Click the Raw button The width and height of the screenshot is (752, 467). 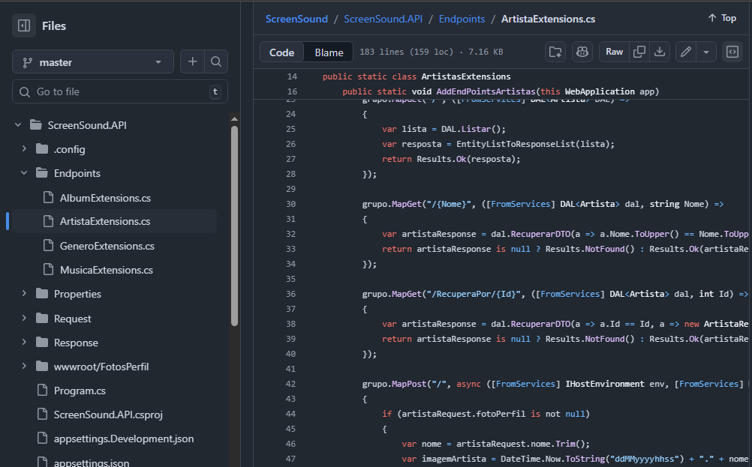point(614,52)
